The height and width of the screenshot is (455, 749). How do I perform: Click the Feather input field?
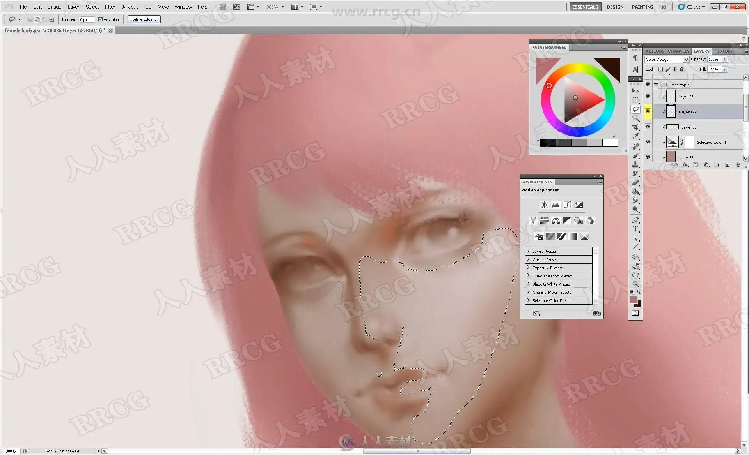coord(86,19)
